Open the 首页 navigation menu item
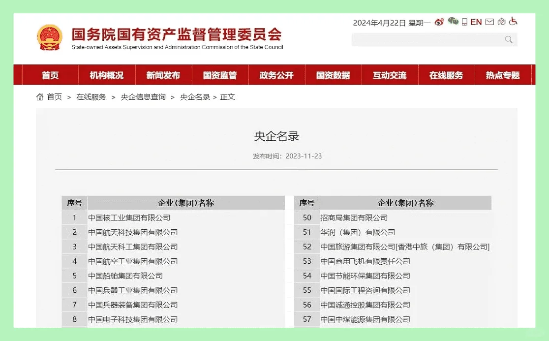This screenshot has height=341, width=549. 50,75
